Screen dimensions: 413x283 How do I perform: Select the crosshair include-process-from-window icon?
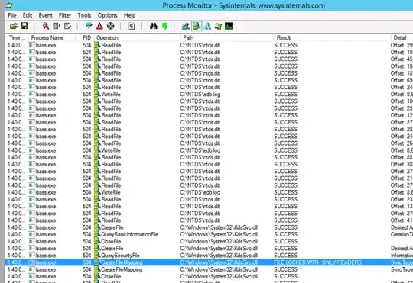click(111, 26)
